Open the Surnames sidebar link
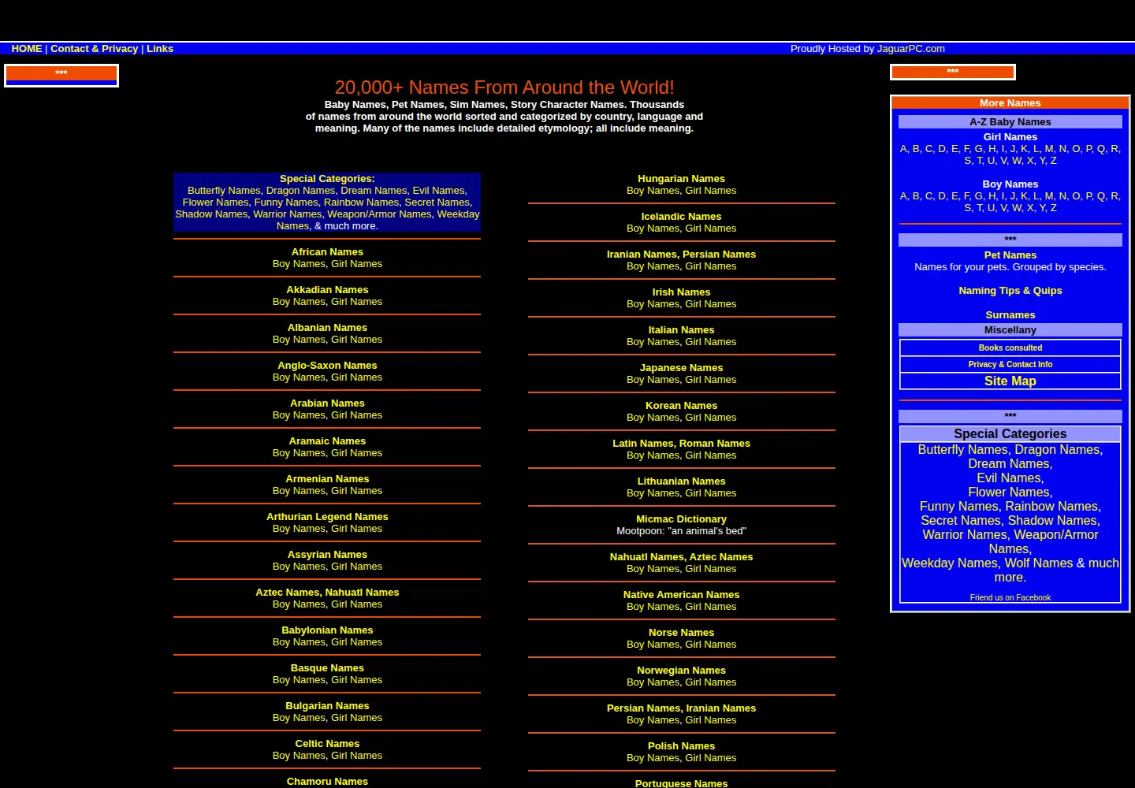 (x=1010, y=315)
